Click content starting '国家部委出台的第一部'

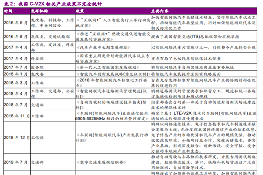point(204,105)
